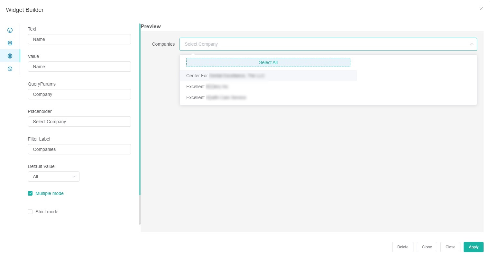The image size is (490, 258).
Task: Click the Close button at bottom
Action: [450, 247]
